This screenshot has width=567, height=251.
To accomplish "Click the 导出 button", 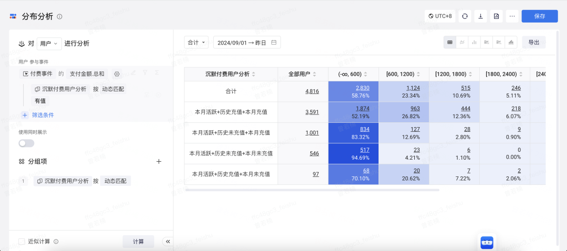I will click(x=534, y=43).
